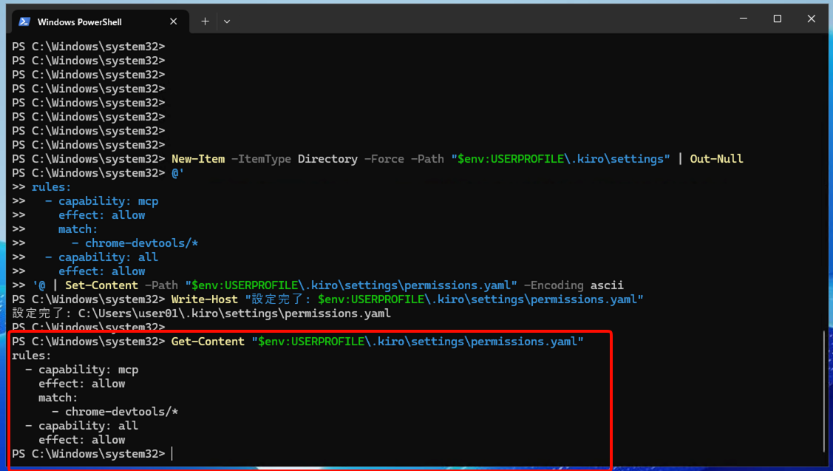This screenshot has height=471, width=833.
Task: Click the Out-Null text in the New-Item line
Action: 716,158
